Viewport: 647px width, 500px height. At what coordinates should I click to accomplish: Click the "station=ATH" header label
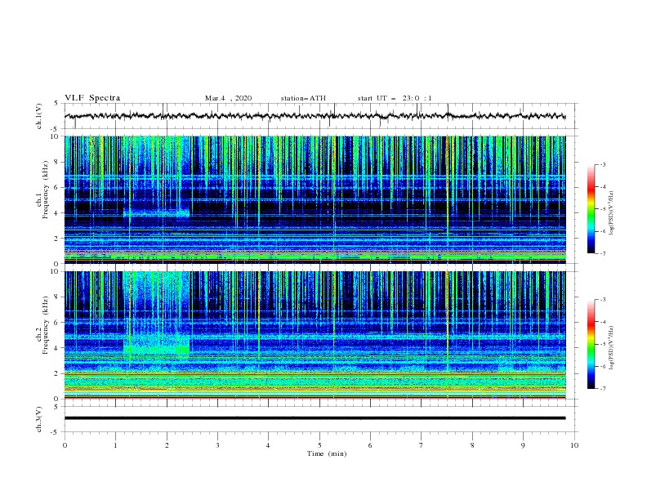[303, 98]
